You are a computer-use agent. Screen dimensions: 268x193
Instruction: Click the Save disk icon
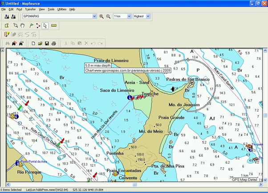(46, 43)
